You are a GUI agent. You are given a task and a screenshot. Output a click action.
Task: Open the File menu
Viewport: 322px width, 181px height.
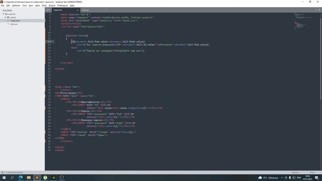coord(3,6)
